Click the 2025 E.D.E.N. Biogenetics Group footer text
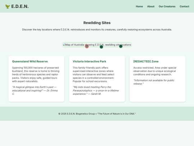Image resolution: width=194 pixels, height=146 pixels. tap(97, 114)
